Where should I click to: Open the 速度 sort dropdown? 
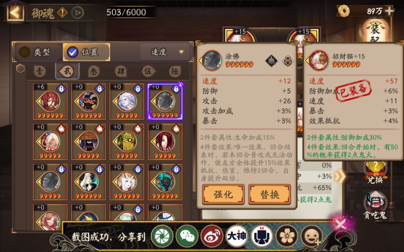pos(166,52)
